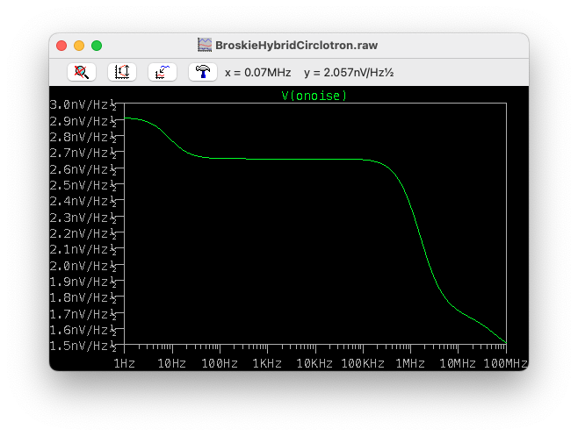Click the 100KHz horizontal axis label
Screen dimensions: 578x436
tap(363, 364)
